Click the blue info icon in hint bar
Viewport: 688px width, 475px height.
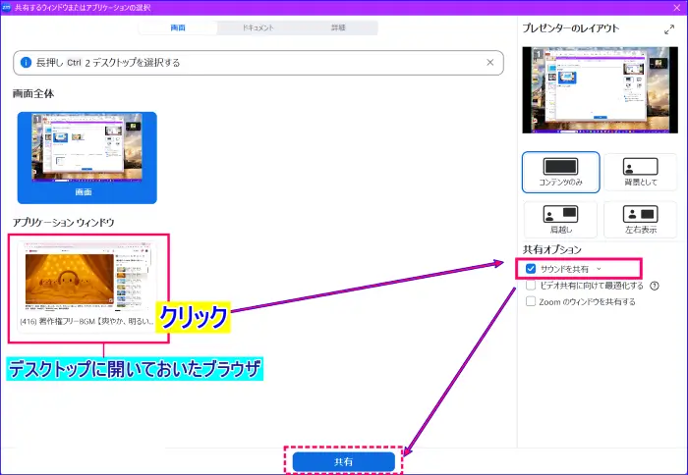(26, 63)
